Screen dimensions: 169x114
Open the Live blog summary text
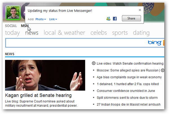point(41,103)
